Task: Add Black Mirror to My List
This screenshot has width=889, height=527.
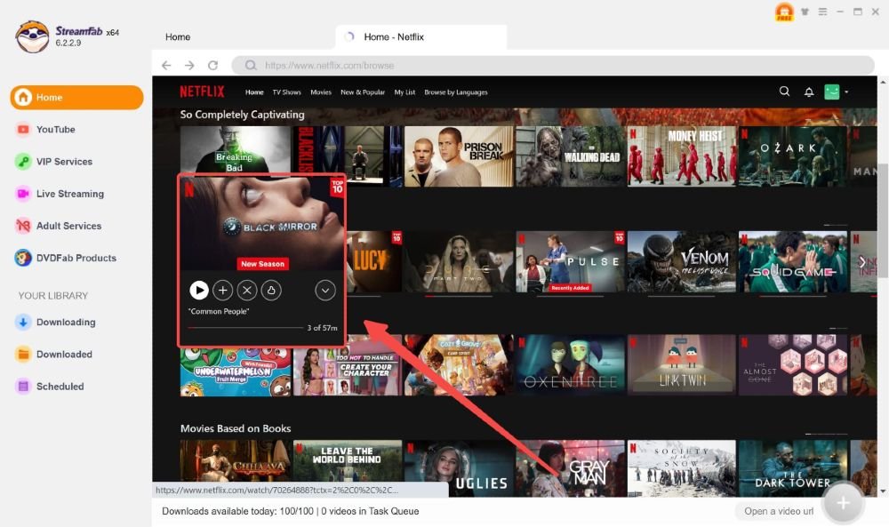Action: tap(222, 290)
